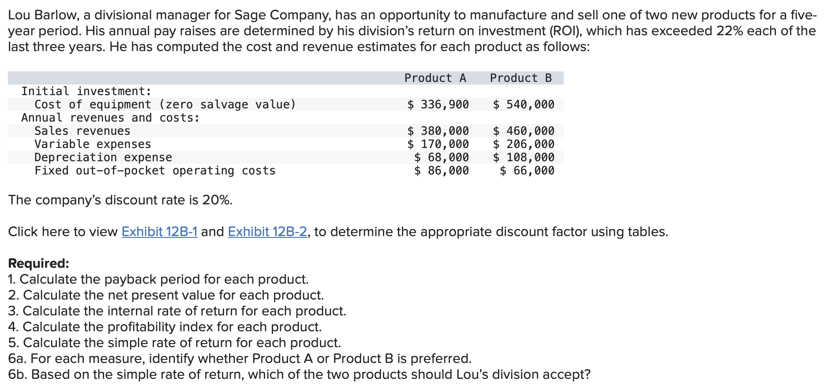Viewport: 839px width, 385px height.
Task: Click the payback period requirement line
Action: point(158,279)
